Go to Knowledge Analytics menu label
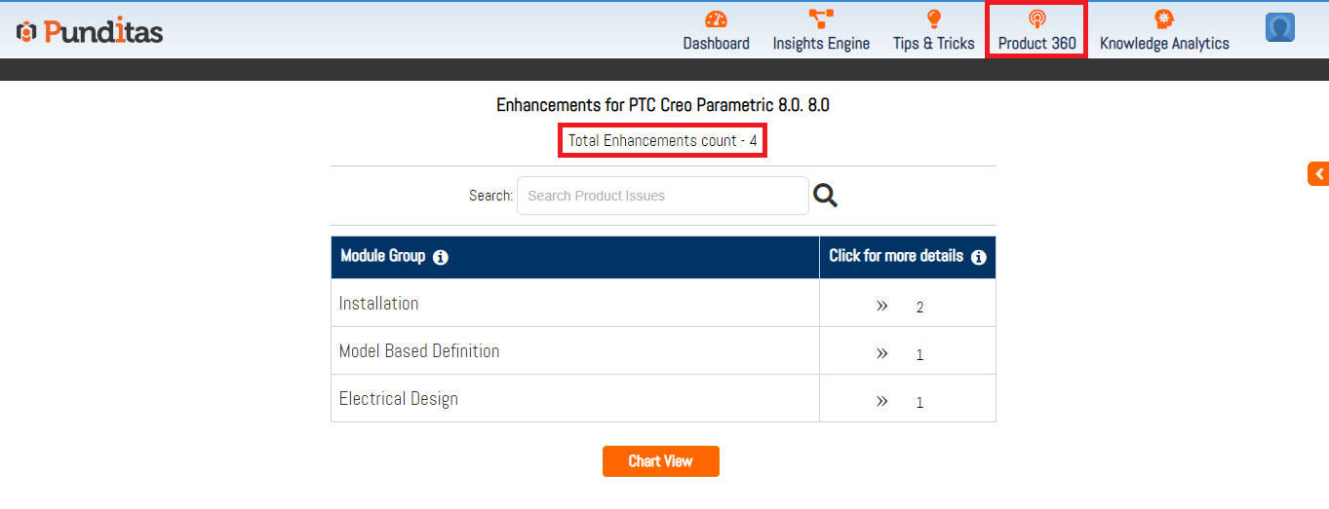The image size is (1329, 509). 1164,44
